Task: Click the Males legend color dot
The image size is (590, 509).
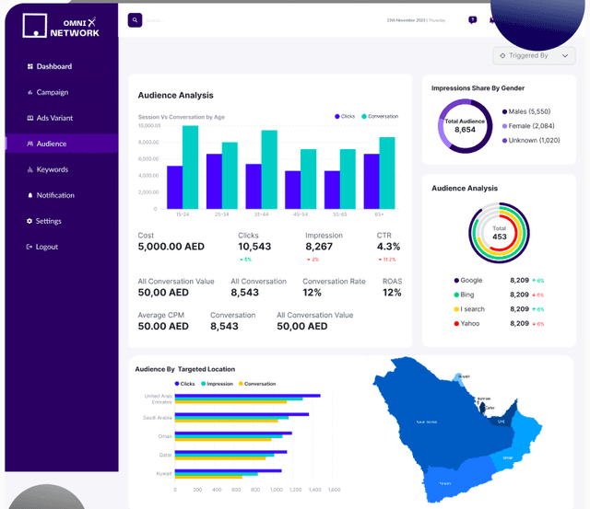Action: [x=504, y=111]
